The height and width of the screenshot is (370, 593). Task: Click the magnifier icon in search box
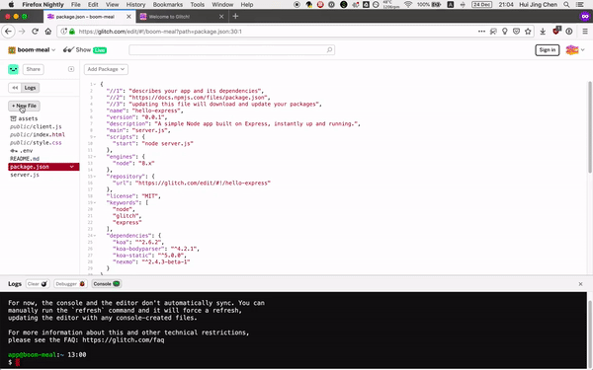pos(329,50)
